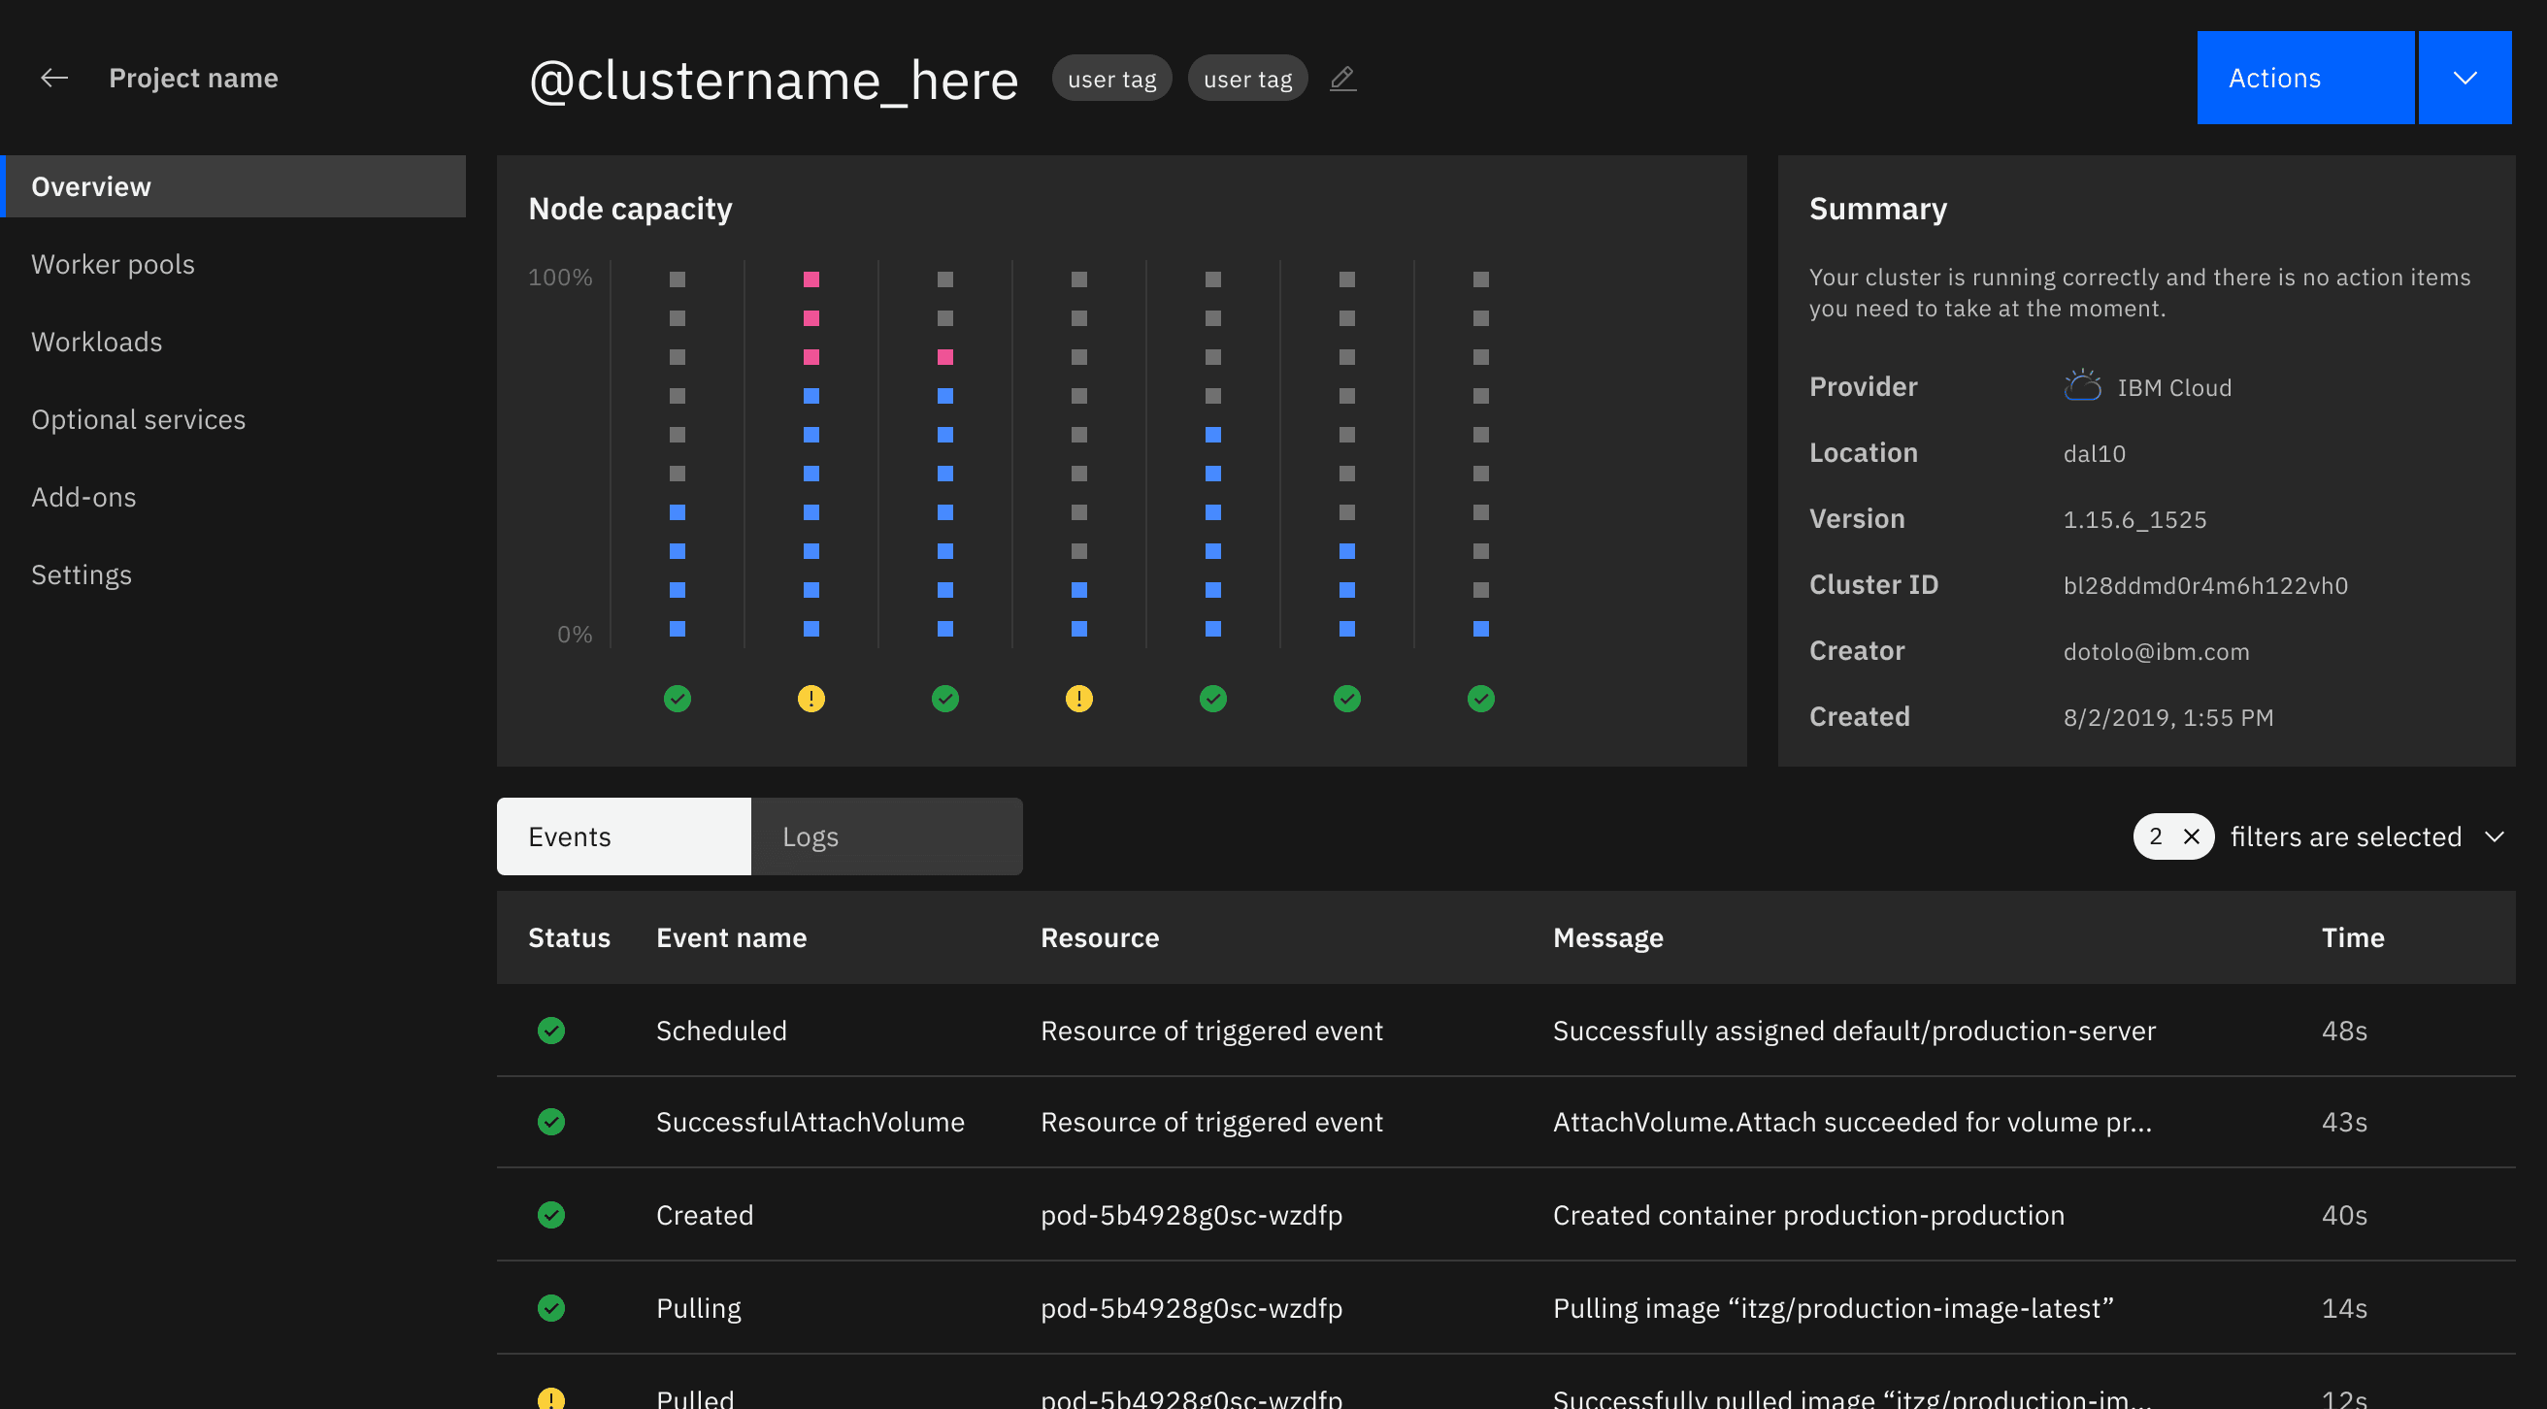Sort by the Message column header
This screenshot has height=1409, width=2547.
[1608, 937]
